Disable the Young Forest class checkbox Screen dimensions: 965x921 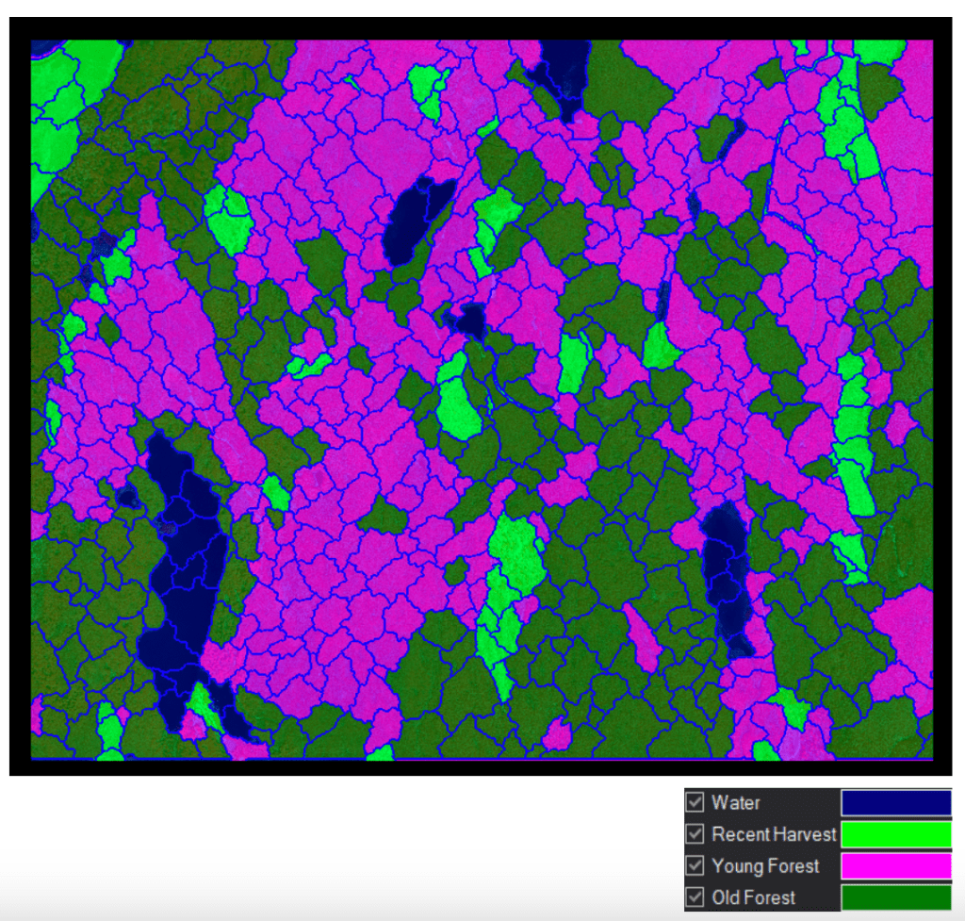pyautogui.click(x=695, y=865)
